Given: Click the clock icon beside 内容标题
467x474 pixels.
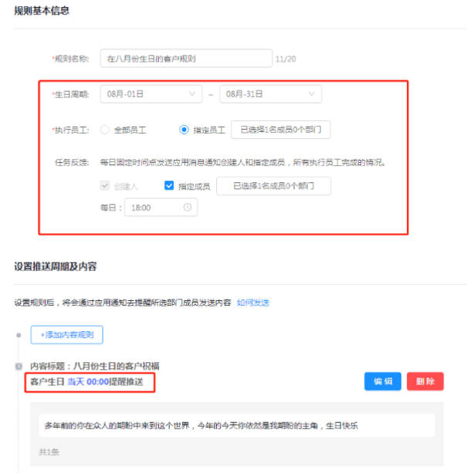Looking at the screenshot, I should (19, 367).
